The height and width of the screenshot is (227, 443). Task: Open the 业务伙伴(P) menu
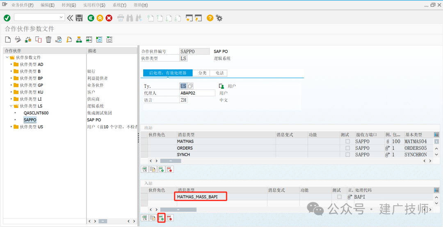(22, 5)
